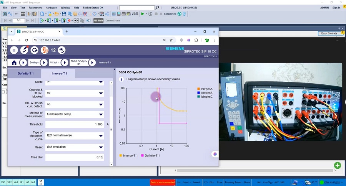Viewport: 346px width, 186px height.
Task: Open the Hardware menu
Action: (51, 8)
